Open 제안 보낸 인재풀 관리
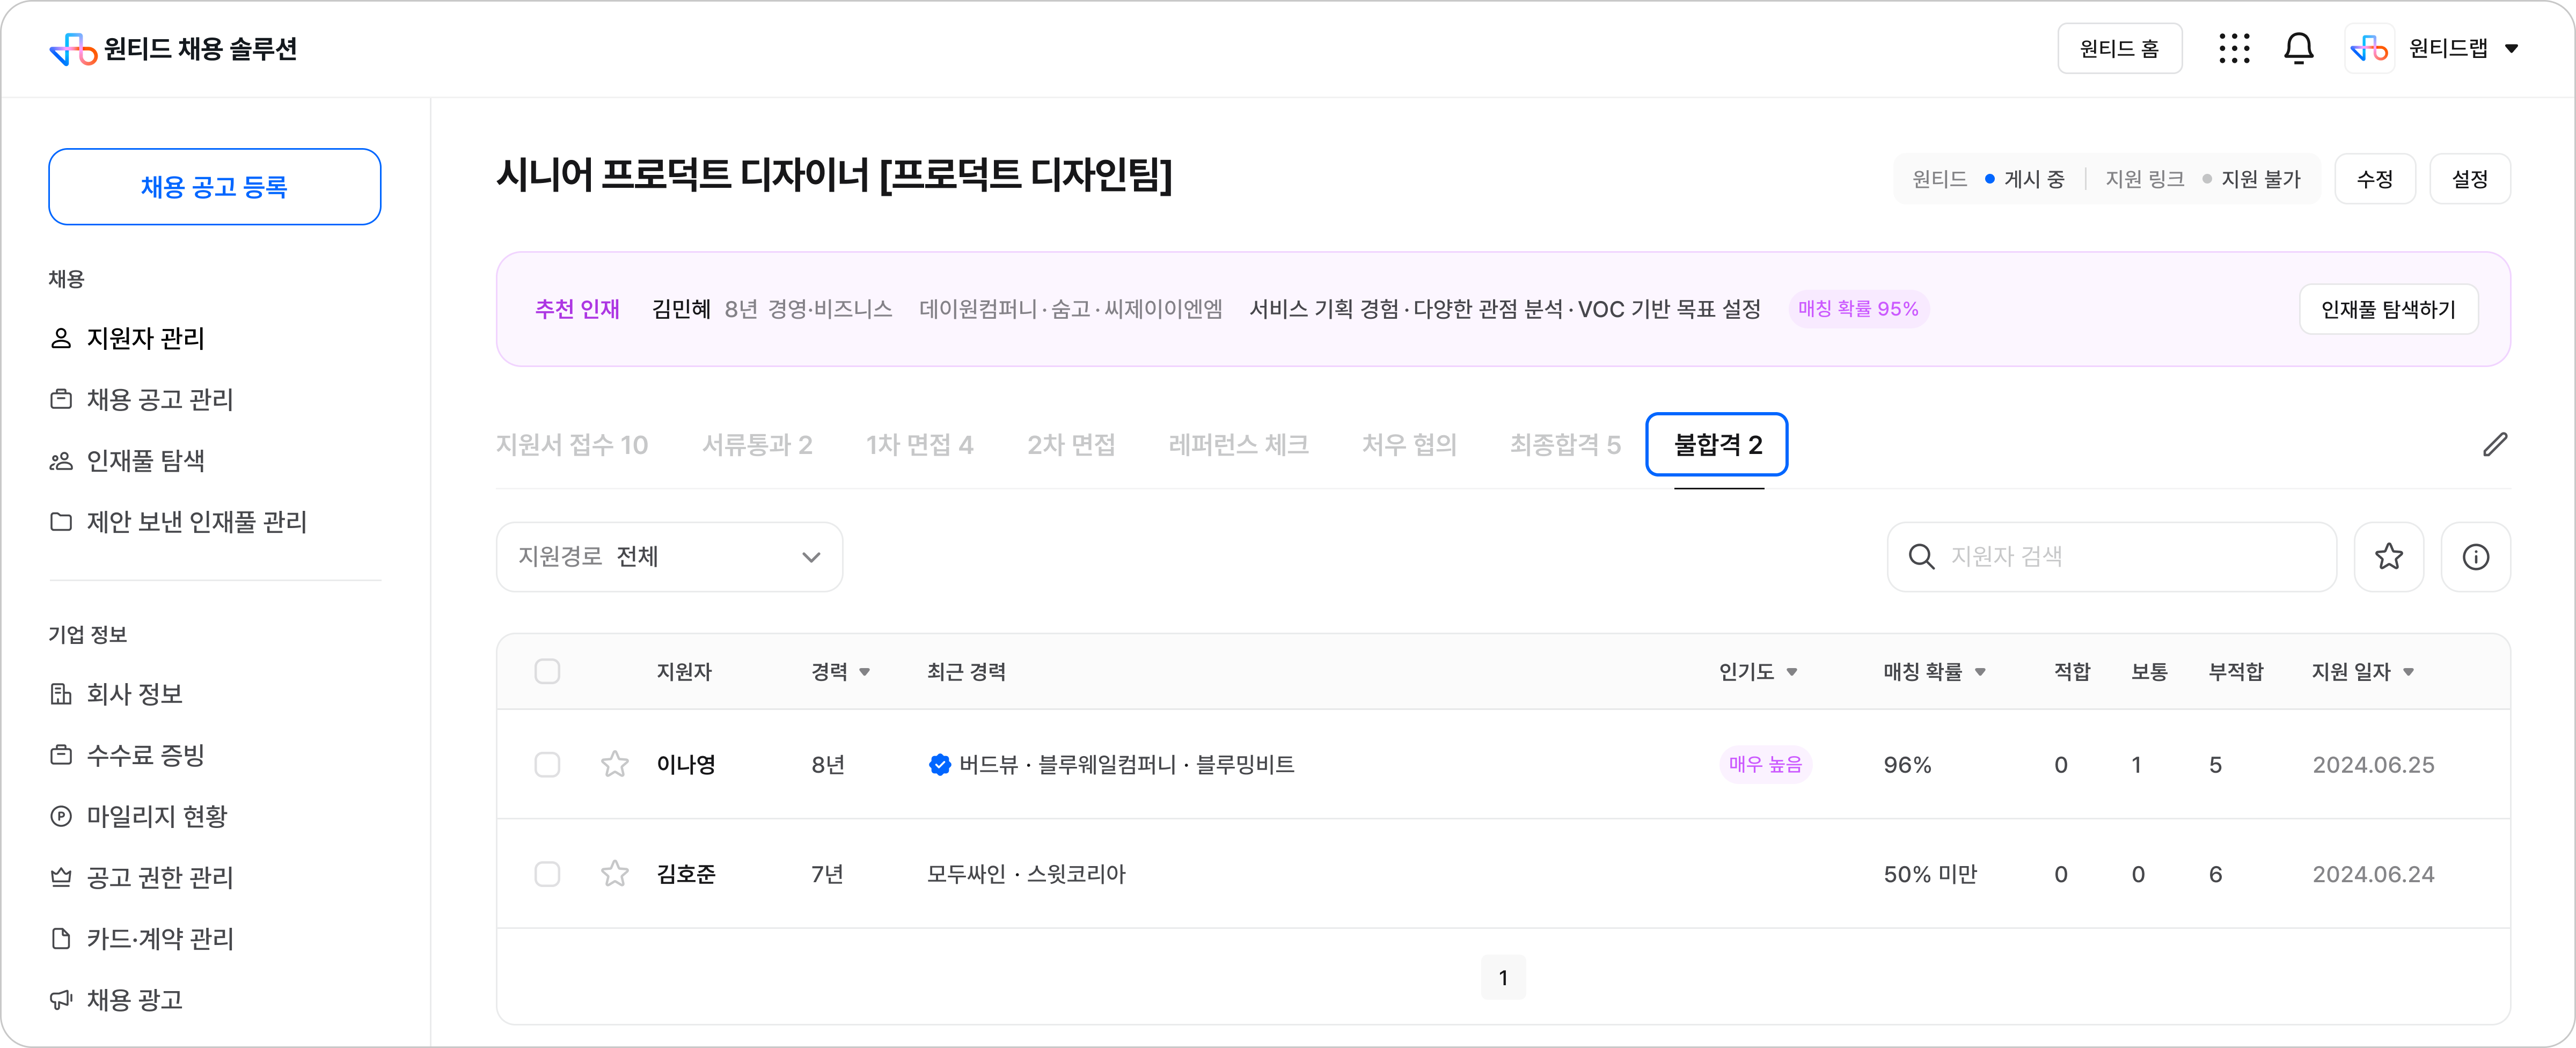2576x1048 pixels. click(197, 522)
